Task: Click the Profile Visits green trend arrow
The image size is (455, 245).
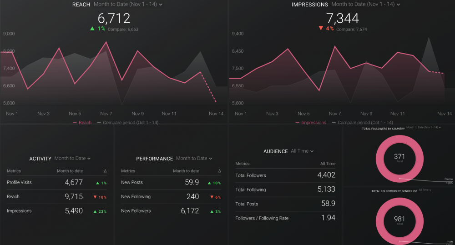Action: (x=97, y=183)
